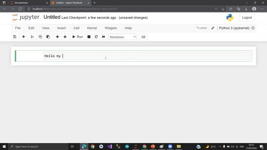View site information icon
The height and width of the screenshot is (150, 267).
[29, 9]
